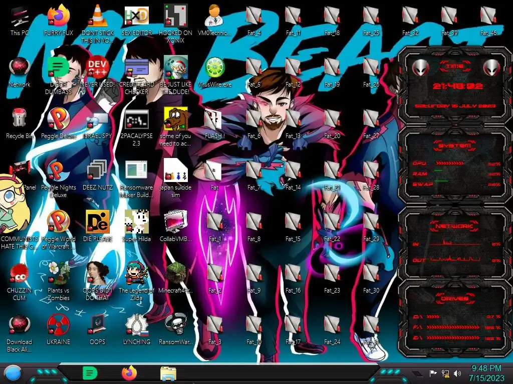Screen dimensions: 513x384
Task: Open Action Center flag tray icon
Action: point(433,373)
